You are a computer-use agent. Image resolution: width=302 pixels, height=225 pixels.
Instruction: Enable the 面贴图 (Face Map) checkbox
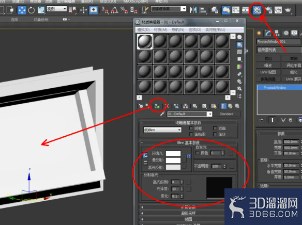coord(191,134)
